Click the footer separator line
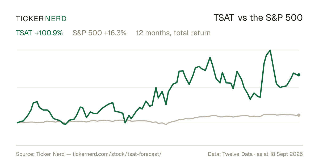 coord(159,145)
